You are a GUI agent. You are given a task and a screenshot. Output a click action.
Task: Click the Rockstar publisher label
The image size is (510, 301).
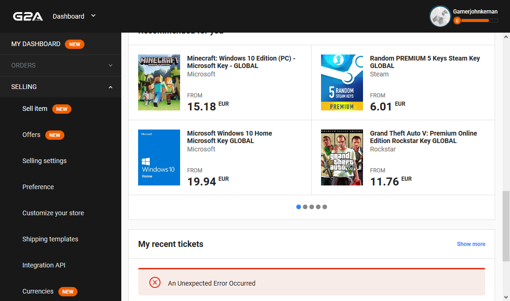pos(383,150)
